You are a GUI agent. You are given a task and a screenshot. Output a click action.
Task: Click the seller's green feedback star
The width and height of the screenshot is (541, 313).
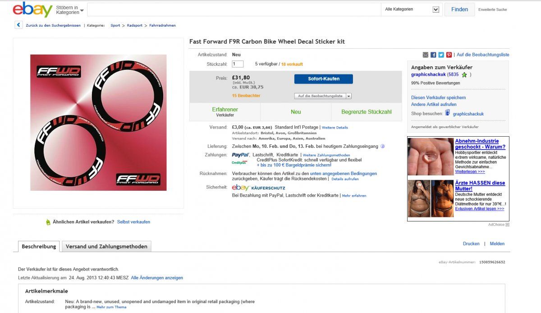pos(464,75)
